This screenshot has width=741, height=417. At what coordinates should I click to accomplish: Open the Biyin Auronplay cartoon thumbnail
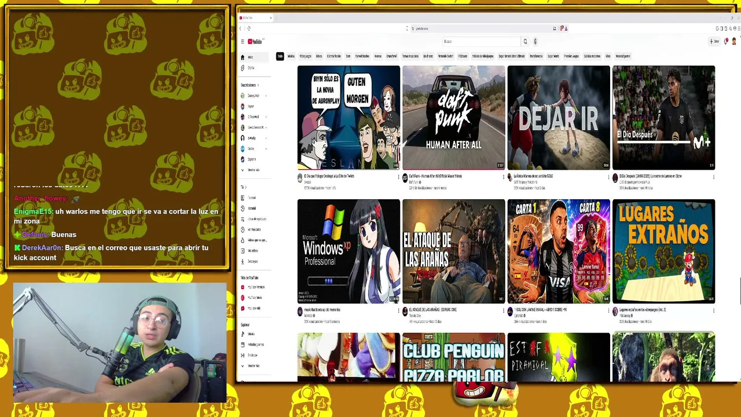(x=349, y=118)
